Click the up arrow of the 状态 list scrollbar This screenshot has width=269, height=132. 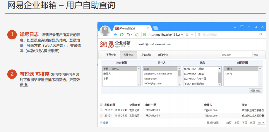[x=220, y=68]
